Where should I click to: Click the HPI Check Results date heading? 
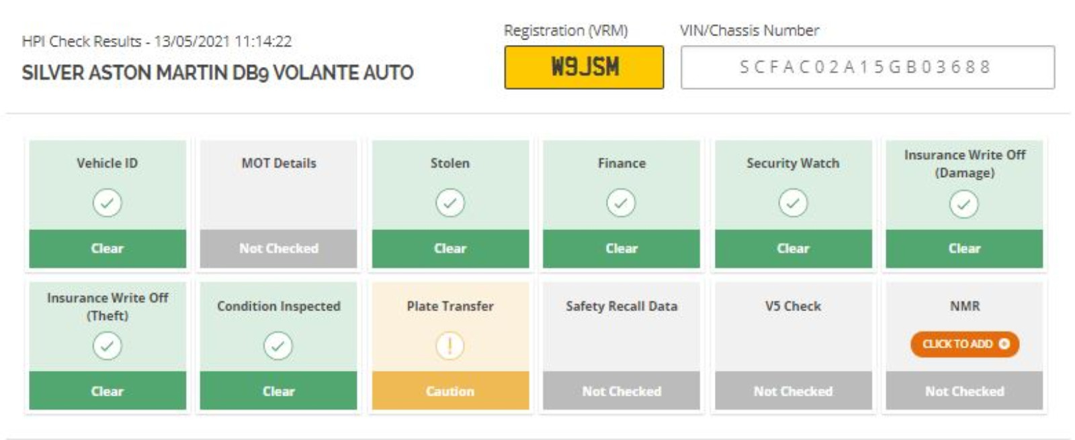coord(157,41)
